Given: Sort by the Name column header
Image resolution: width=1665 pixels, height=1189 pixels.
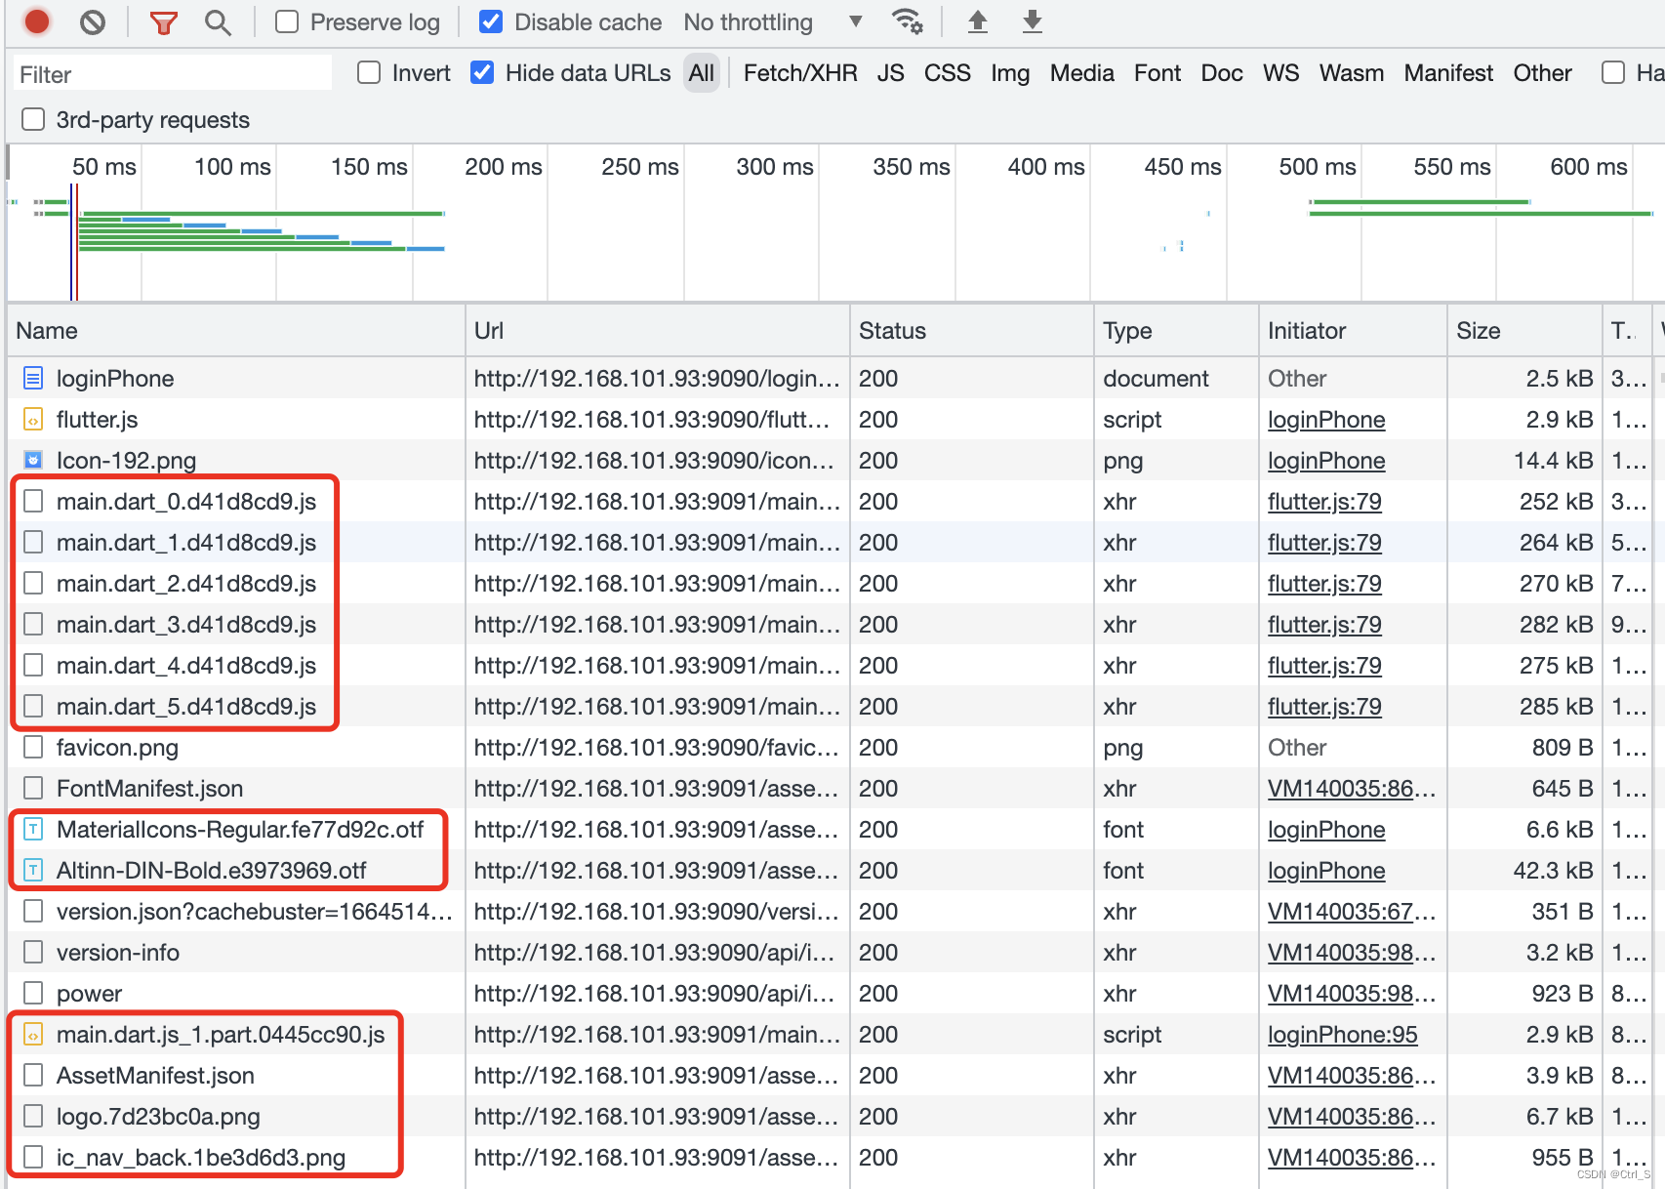Looking at the screenshot, I should (235, 331).
